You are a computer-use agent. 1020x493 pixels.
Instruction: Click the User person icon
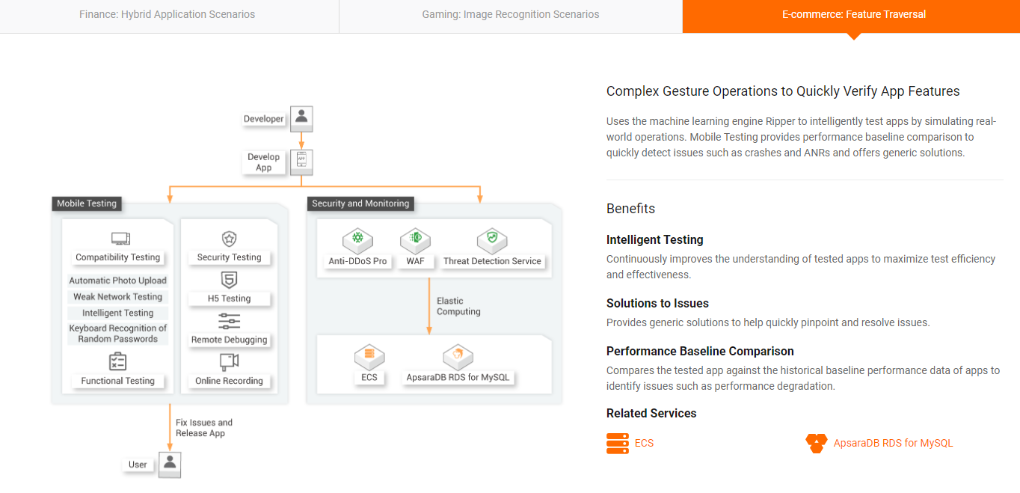pyautogui.click(x=170, y=464)
